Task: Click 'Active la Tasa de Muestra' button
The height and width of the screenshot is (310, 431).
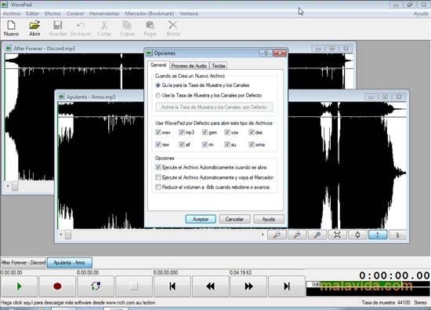Action: pos(214,107)
